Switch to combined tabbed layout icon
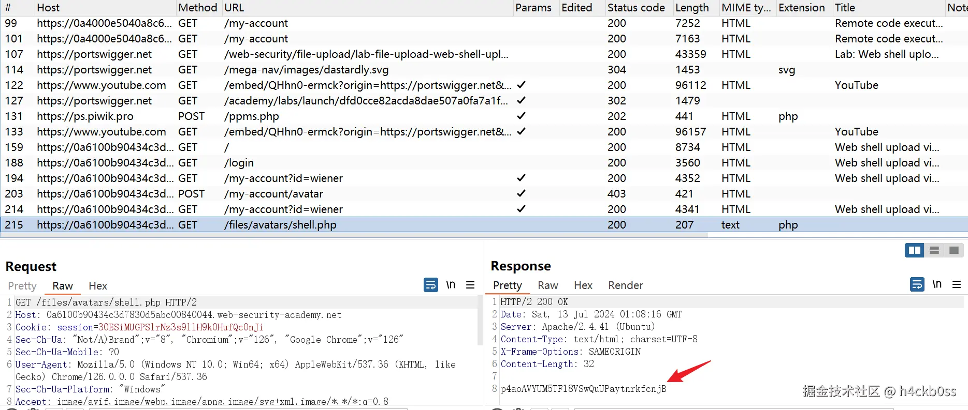Image resolution: width=968 pixels, height=410 pixels. coord(953,251)
